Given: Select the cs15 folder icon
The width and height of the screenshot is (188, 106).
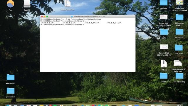Looking at the screenshot, I should click(164, 32).
